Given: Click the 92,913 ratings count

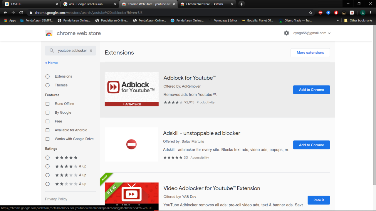Looking at the screenshot, I should pos(189,102).
